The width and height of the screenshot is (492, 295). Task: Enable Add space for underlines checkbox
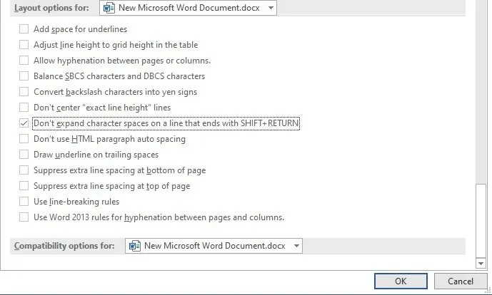tap(24, 29)
